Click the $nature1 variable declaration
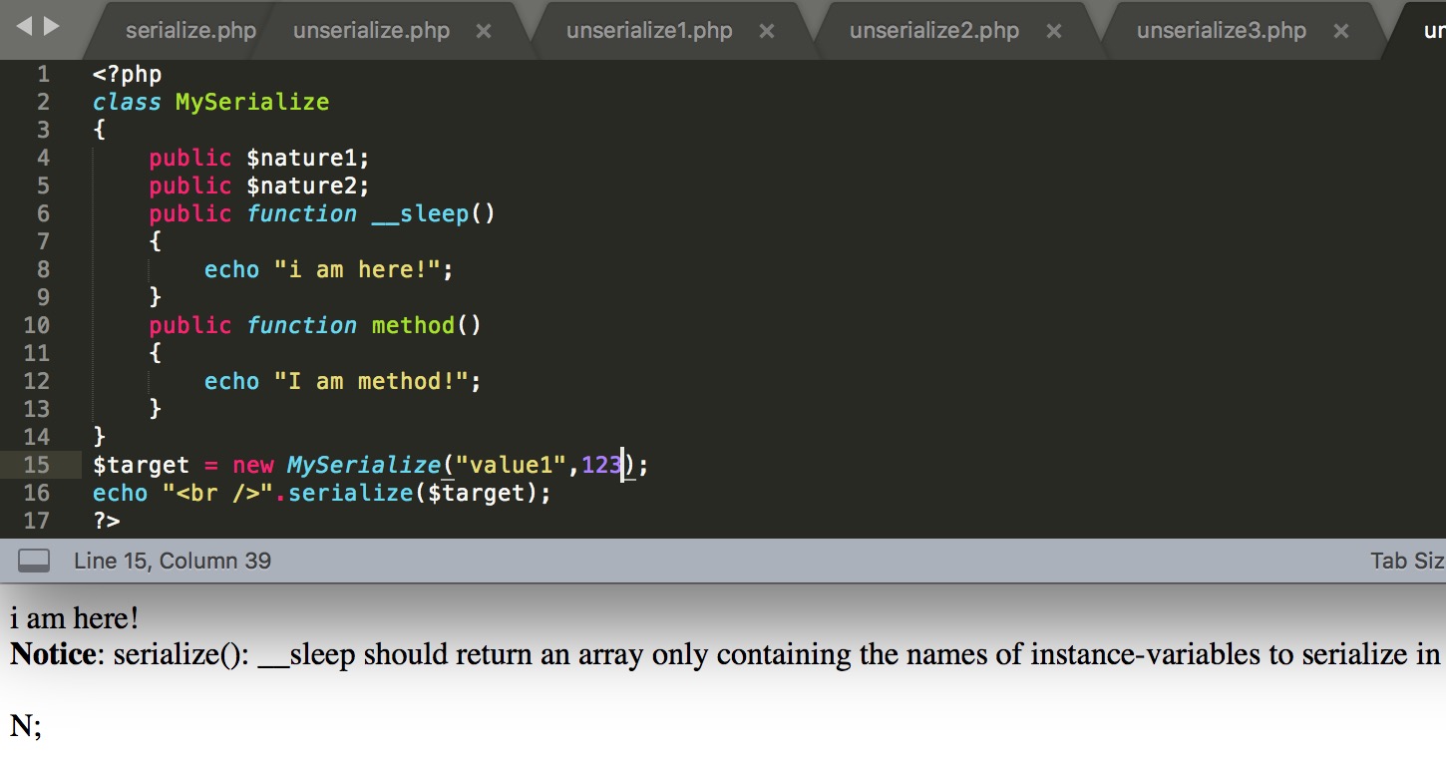1446x758 pixels. 308,158
